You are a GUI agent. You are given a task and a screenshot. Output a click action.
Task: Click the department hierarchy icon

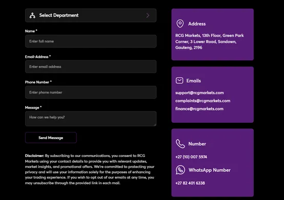32,15
